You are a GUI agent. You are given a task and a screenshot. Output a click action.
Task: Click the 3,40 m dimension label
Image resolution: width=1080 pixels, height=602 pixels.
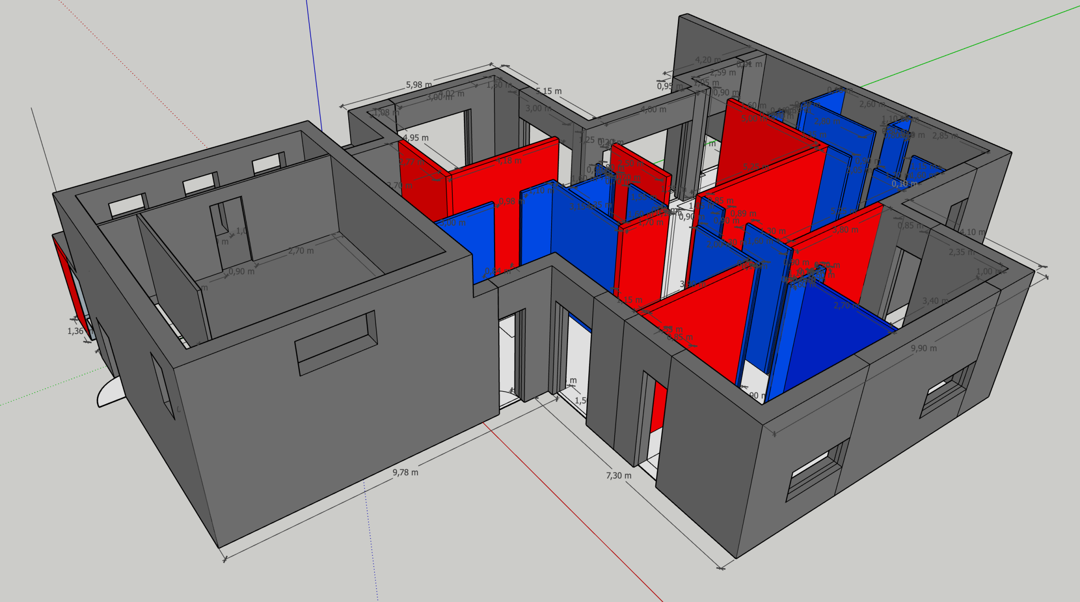click(x=935, y=301)
